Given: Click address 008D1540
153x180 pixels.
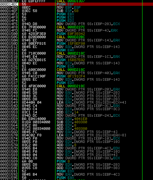Looking at the screenshot, I should tap(9, 93).
